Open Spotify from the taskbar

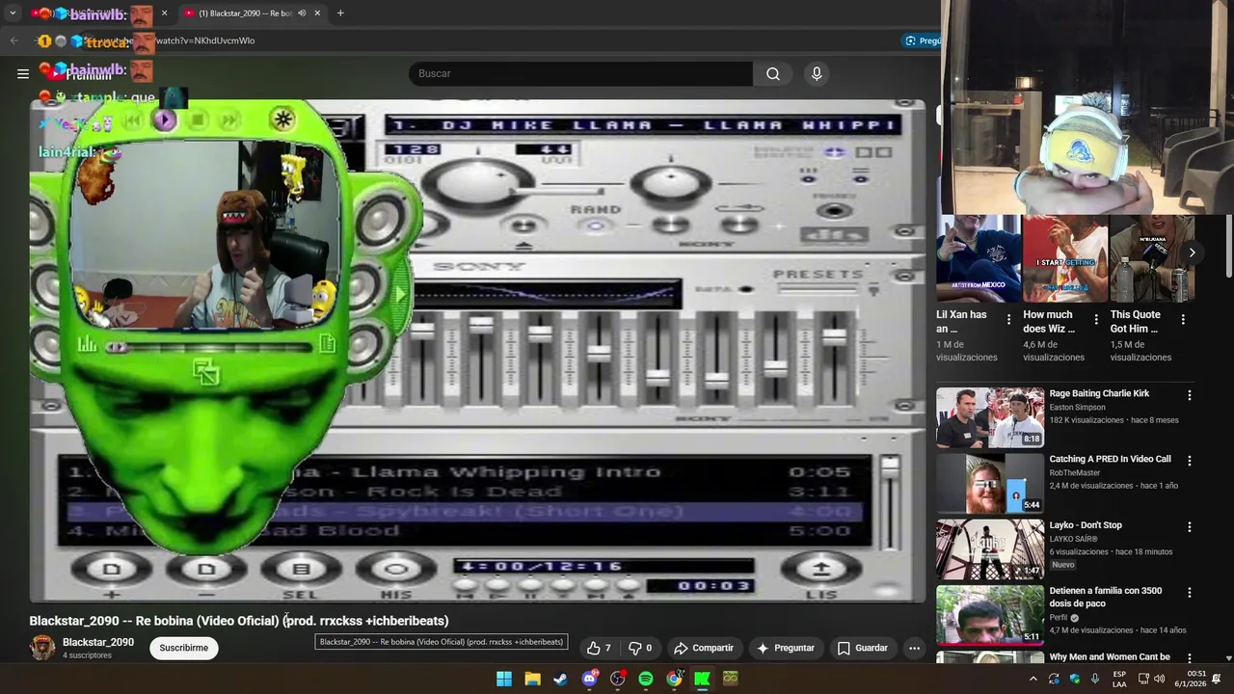[x=646, y=679]
